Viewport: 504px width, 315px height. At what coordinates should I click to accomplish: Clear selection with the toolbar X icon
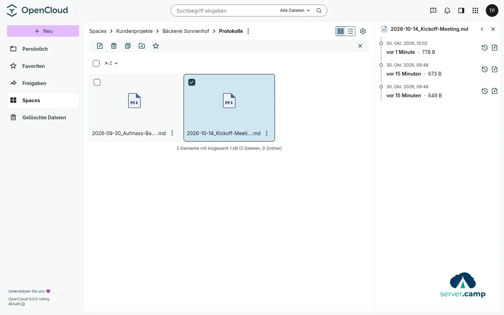click(x=360, y=46)
